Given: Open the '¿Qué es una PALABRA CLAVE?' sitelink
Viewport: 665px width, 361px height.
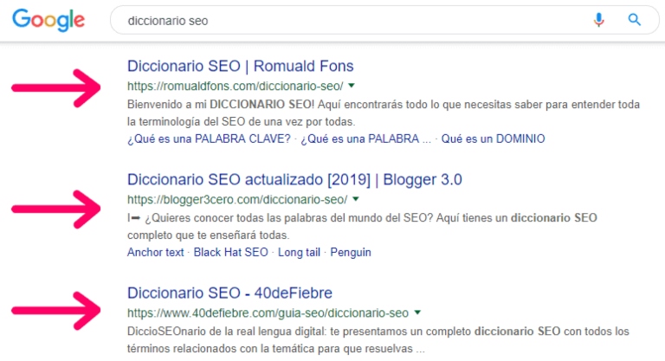Looking at the screenshot, I should tap(209, 139).
